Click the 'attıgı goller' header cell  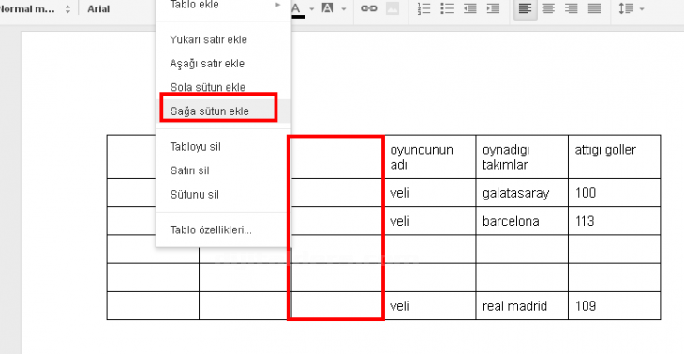tap(615, 157)
